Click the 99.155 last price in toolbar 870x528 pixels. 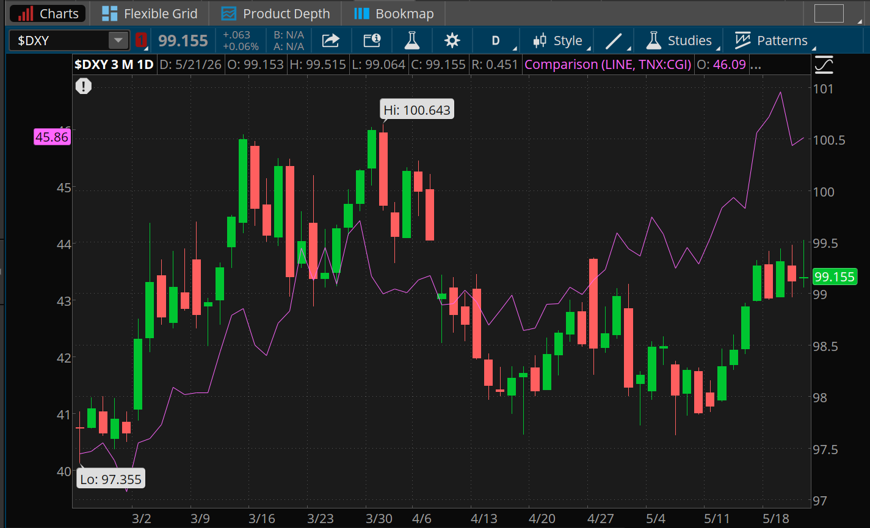coord(183,41)
